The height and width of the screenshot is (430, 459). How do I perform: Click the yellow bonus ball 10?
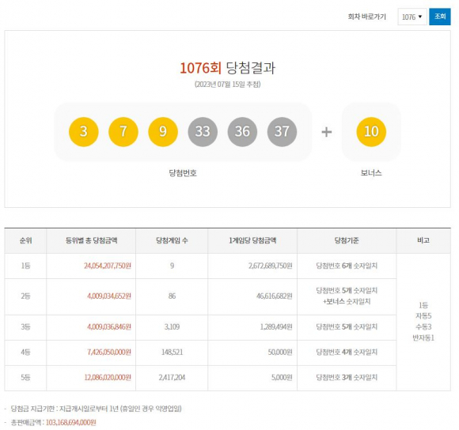point(371,131)
